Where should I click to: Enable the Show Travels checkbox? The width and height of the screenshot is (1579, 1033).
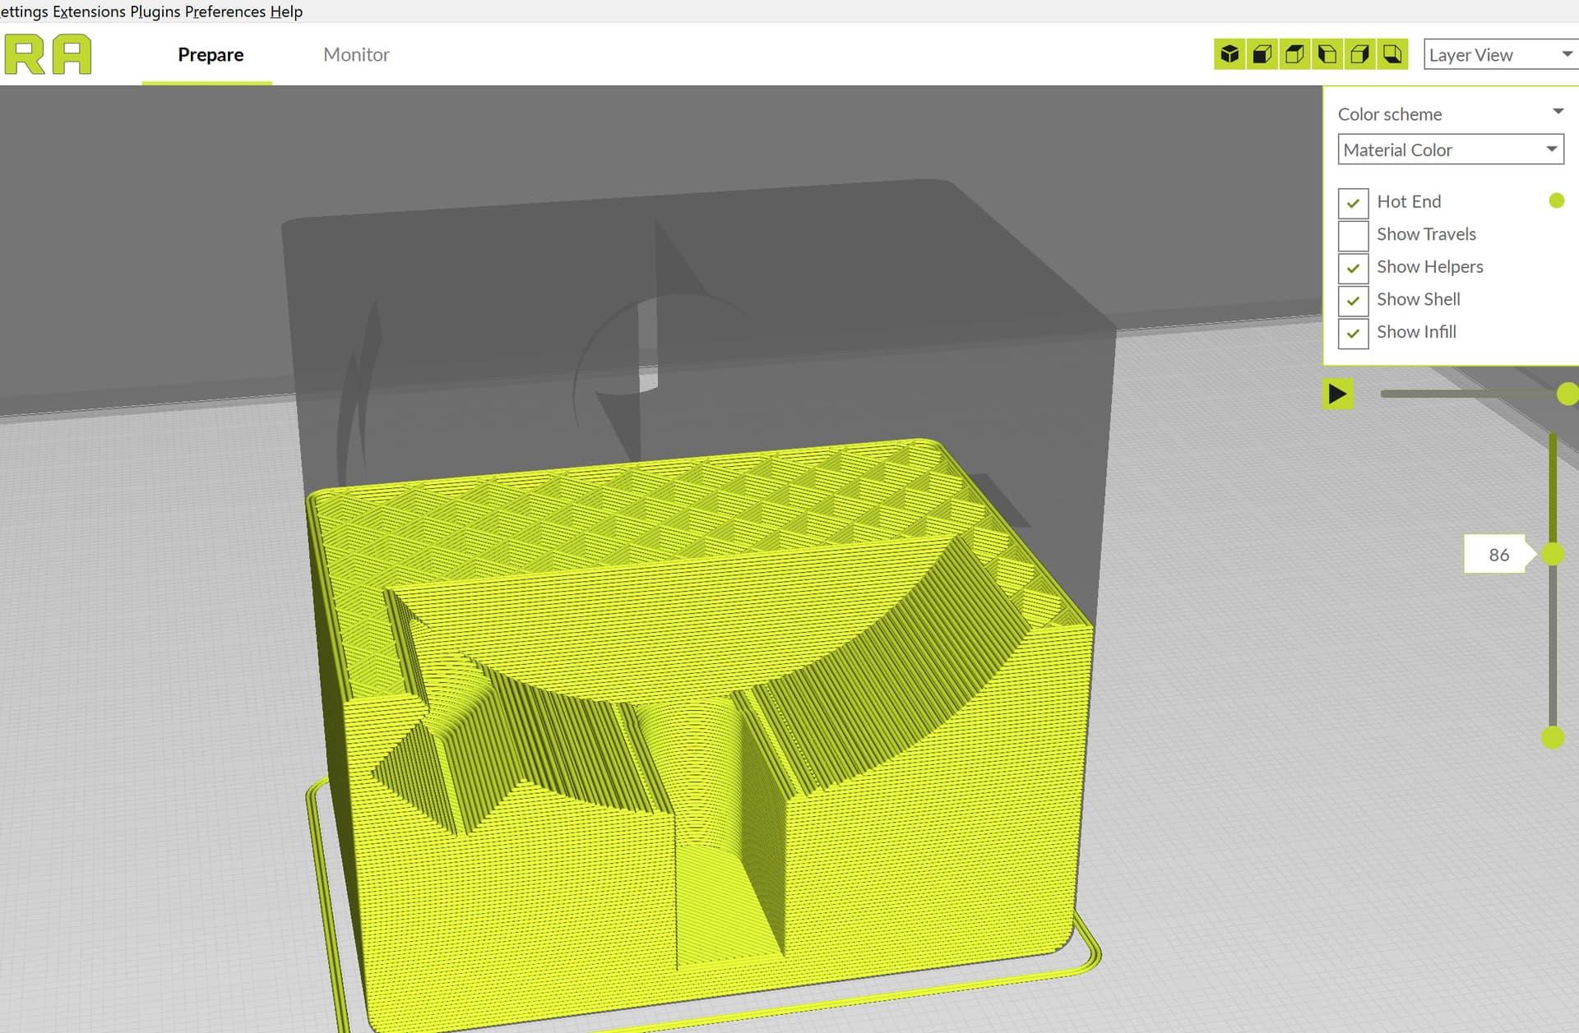pyautogui.click(x=1353, y=235)
